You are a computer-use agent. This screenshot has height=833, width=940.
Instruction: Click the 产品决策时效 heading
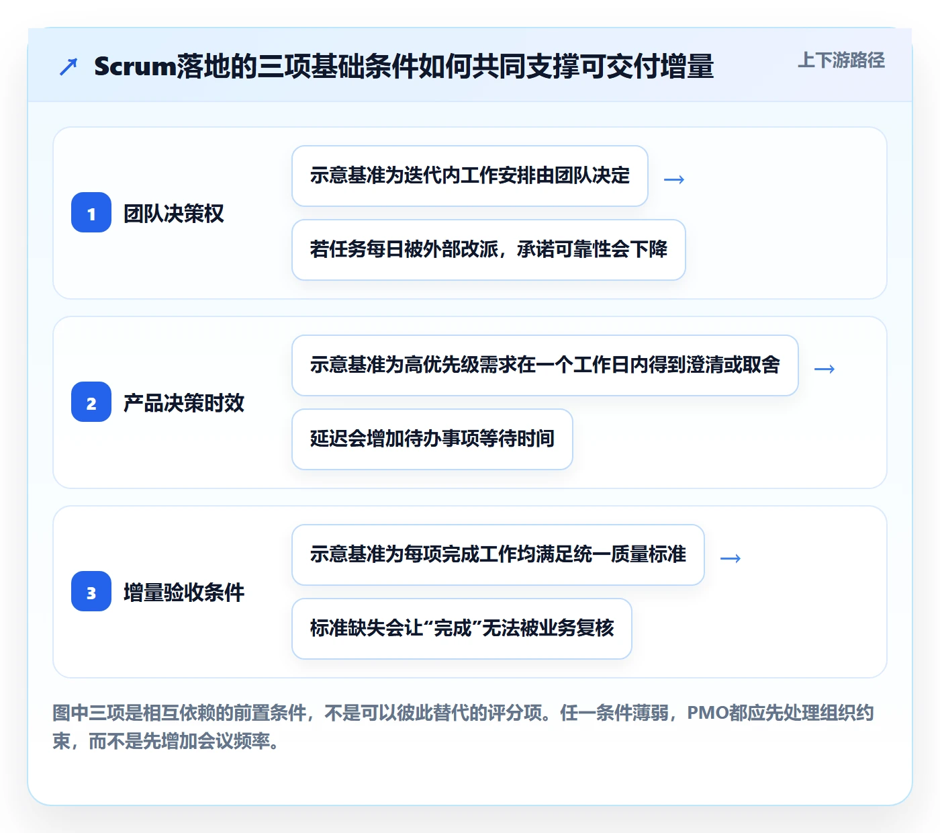[184, 403]
